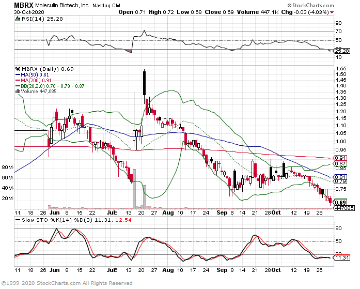The width and height of the screenshot is (360, 289).
Task: Click the red down arrow beside Chg
Action: 346,12
